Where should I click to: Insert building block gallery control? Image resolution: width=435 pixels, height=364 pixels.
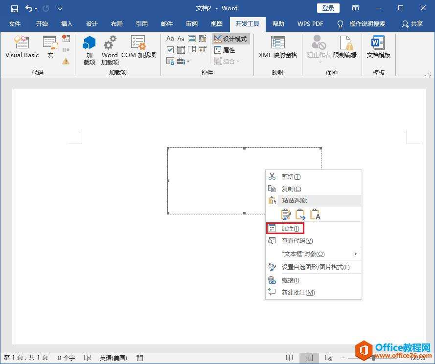coord(203,39)
